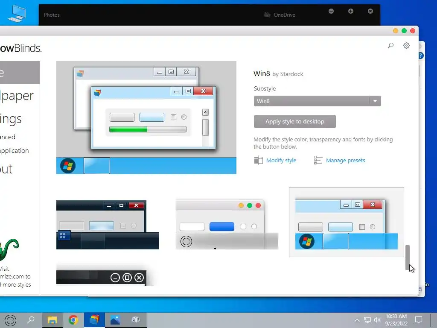This screenshot has height=328, width=437.
Task: Click the network tray icon
Action: [367, 320]
